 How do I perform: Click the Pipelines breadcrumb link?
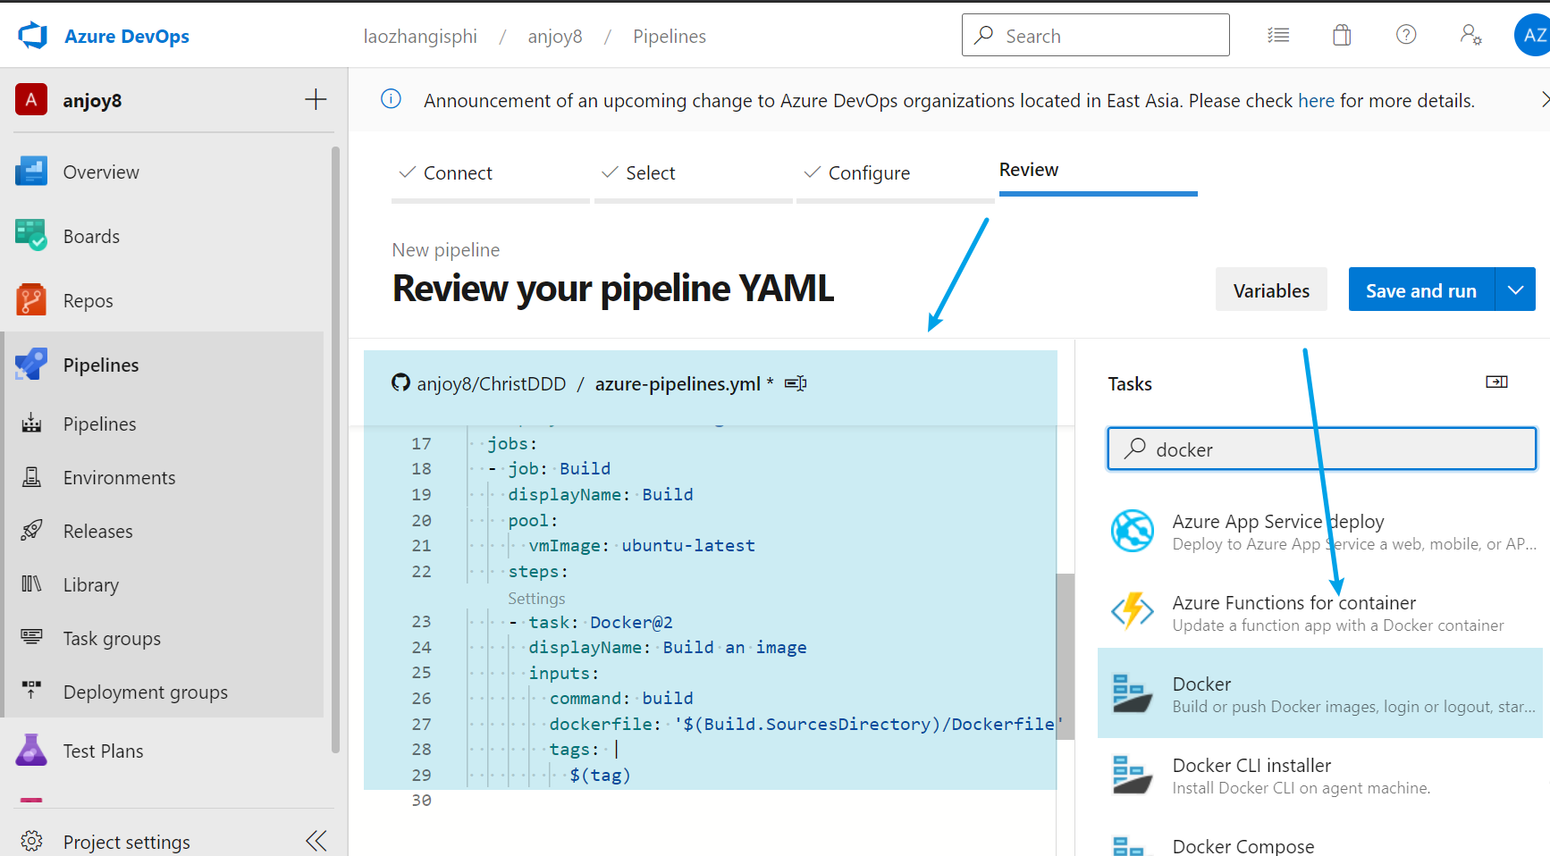(x=670, y=36)
